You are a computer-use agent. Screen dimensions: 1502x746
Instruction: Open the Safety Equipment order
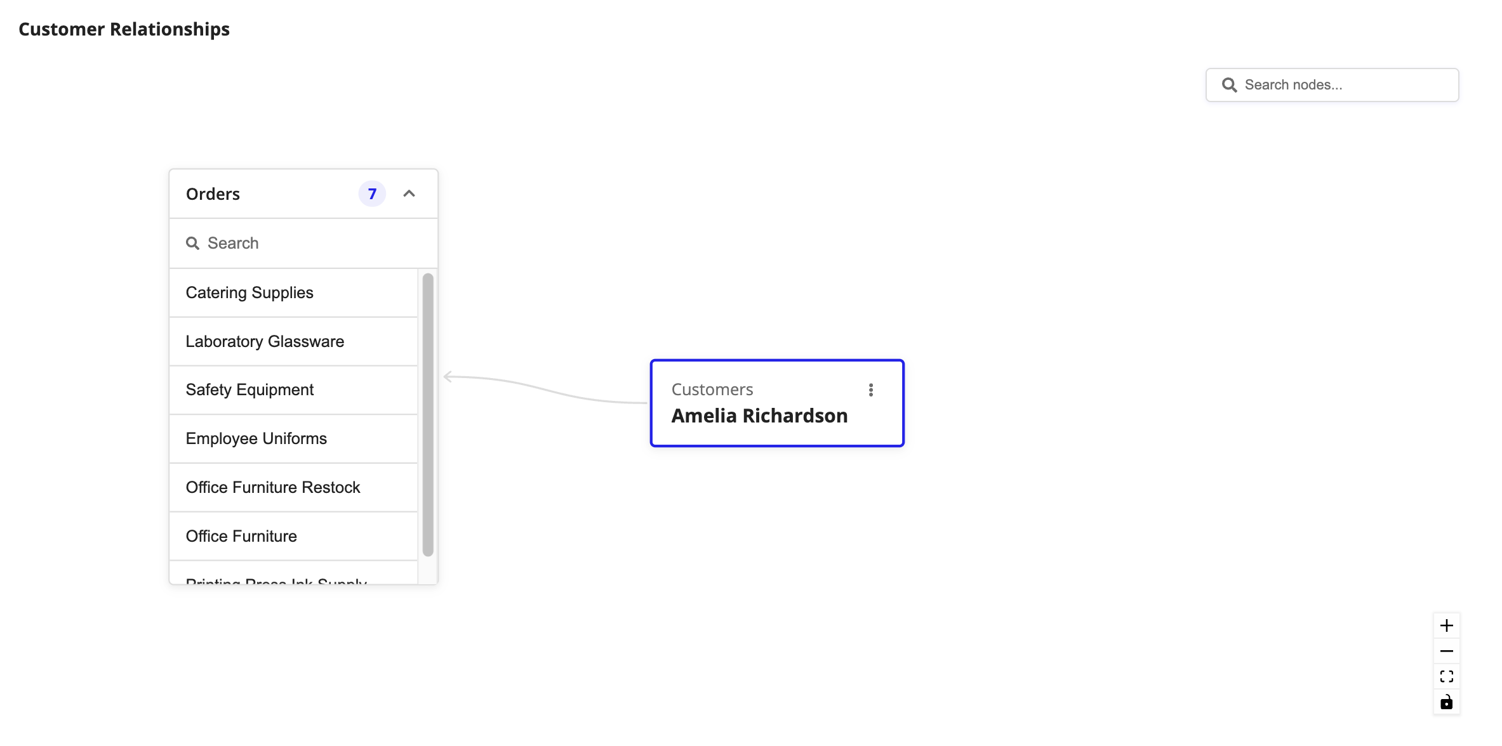293,389
